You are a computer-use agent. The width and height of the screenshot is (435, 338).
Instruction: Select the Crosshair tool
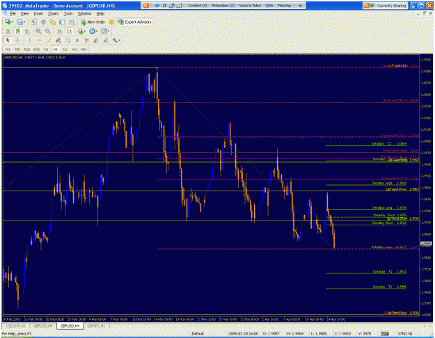pyautogui.click(x=18, y=40)
